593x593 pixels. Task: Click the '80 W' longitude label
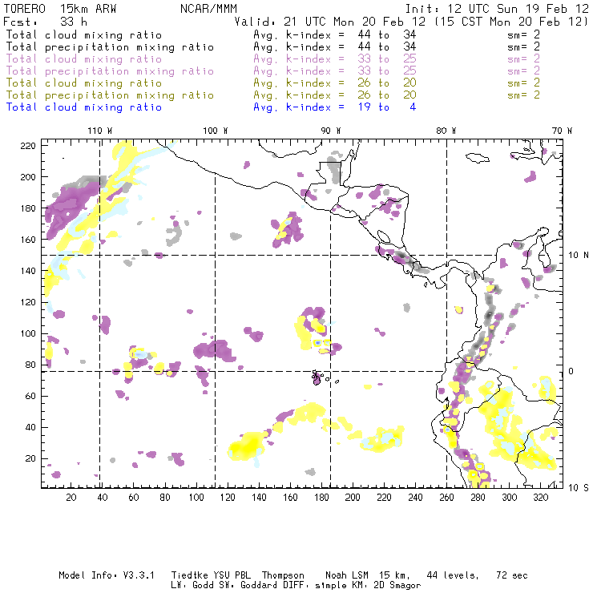pyautogui.click(x=446, y=131)
